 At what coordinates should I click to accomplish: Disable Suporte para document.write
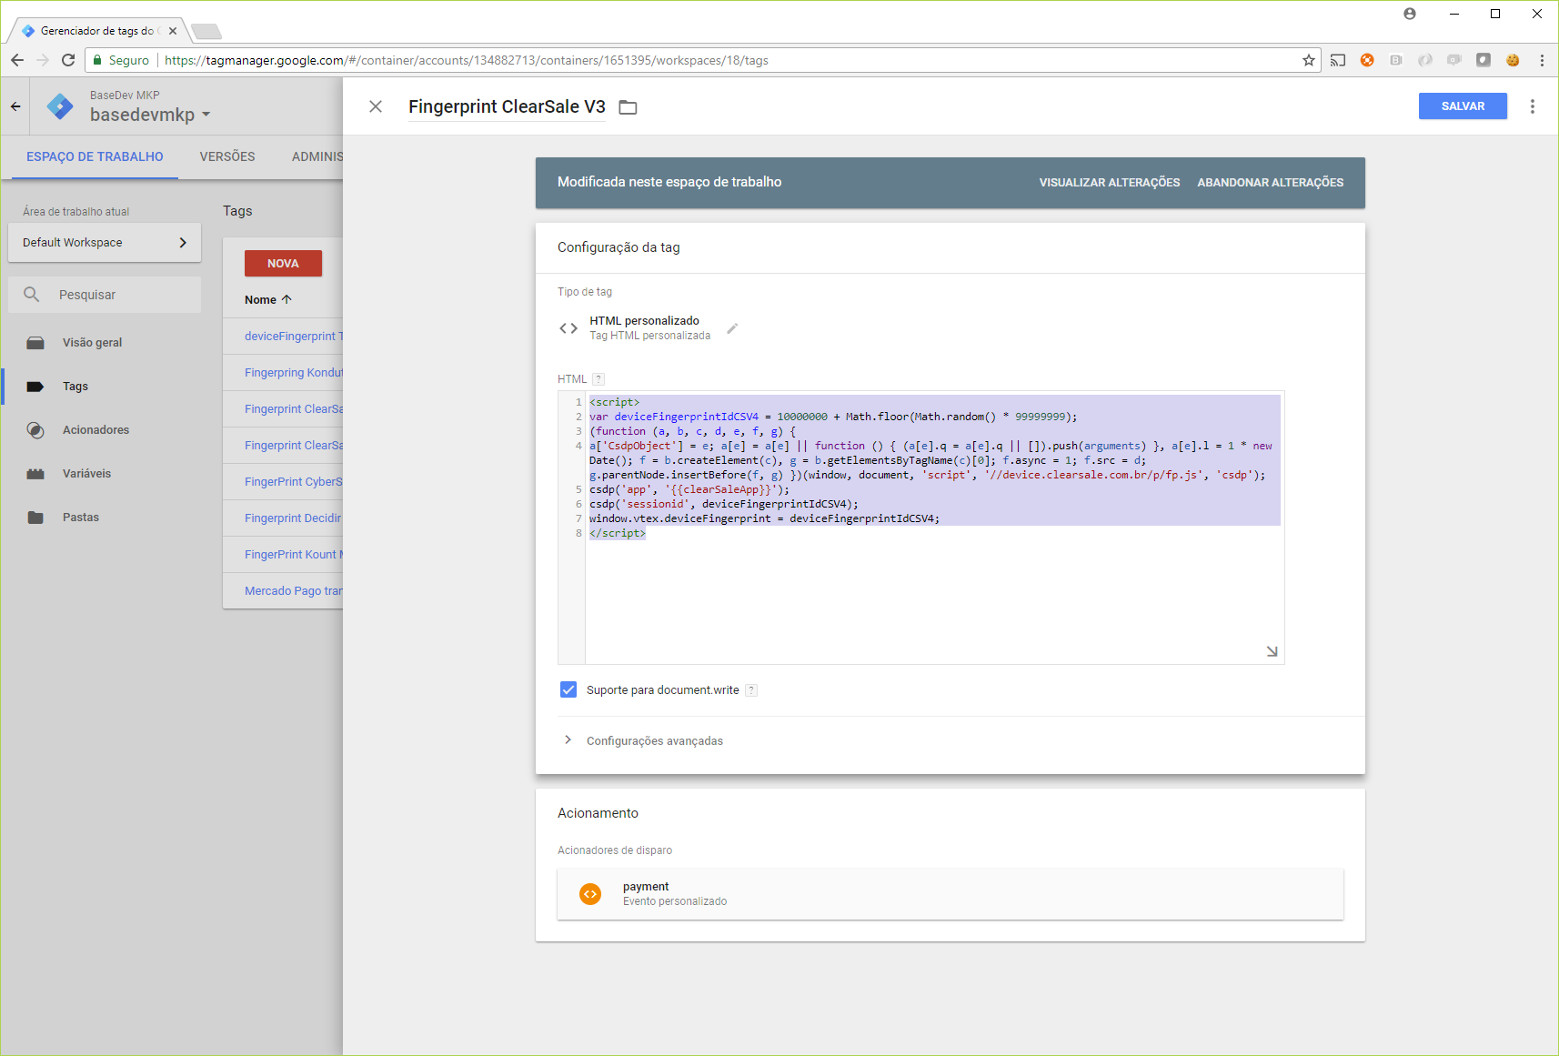pos(568,689)
